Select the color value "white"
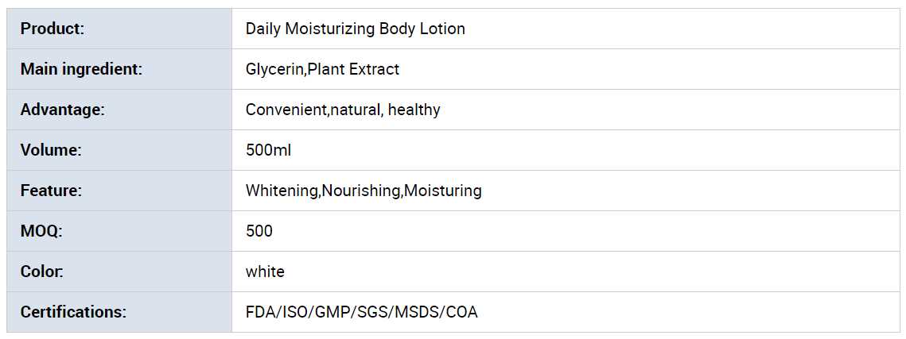Screen dimensions: 906x339 click(x=265, y=272)
